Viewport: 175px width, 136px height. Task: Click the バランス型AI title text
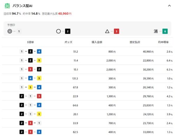(x=22, y=6)
